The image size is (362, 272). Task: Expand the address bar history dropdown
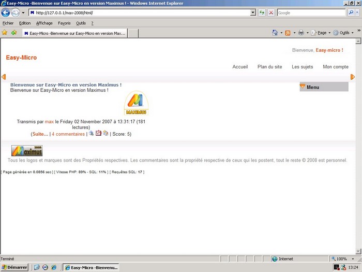click(253, 13)
